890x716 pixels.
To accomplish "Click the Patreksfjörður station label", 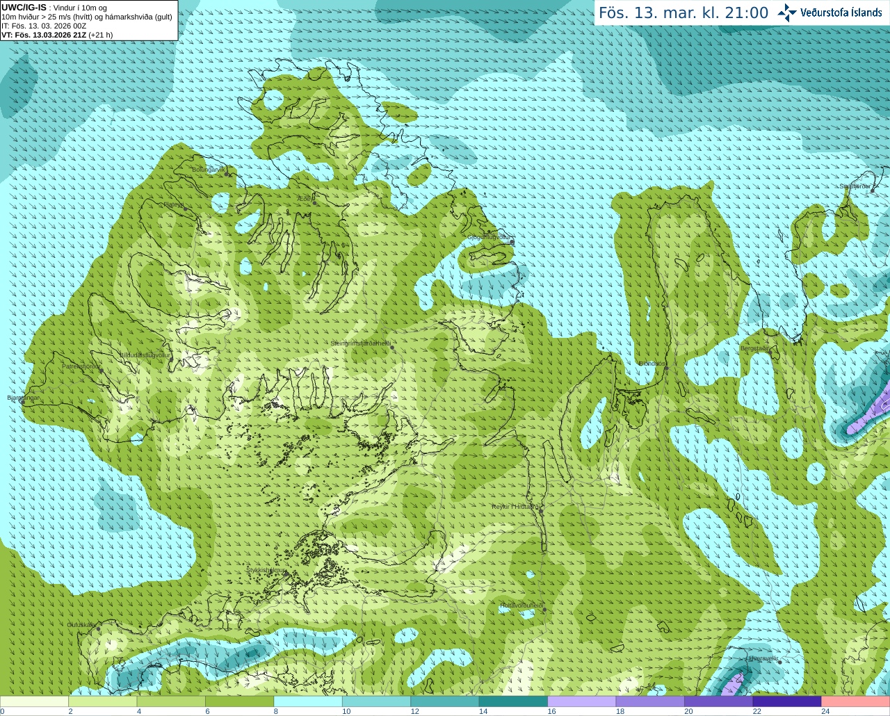I will (81, 366).
